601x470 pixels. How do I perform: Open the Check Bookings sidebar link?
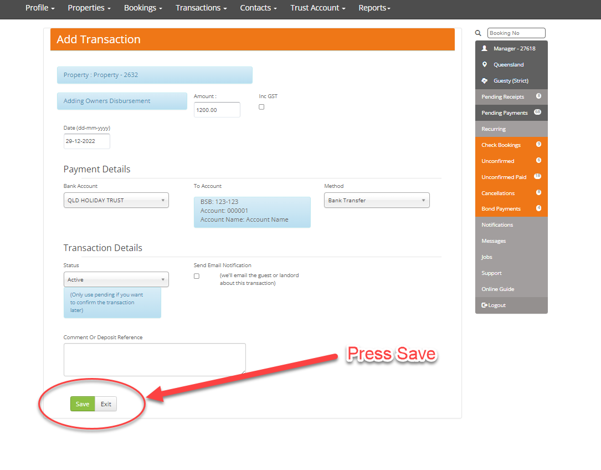click(x=501, y=145)
